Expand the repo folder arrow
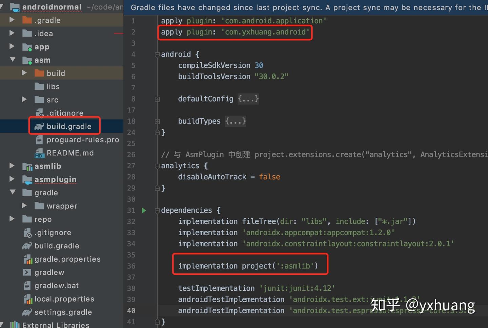Viewport: 488px width, 328px height. click(12, 219)
